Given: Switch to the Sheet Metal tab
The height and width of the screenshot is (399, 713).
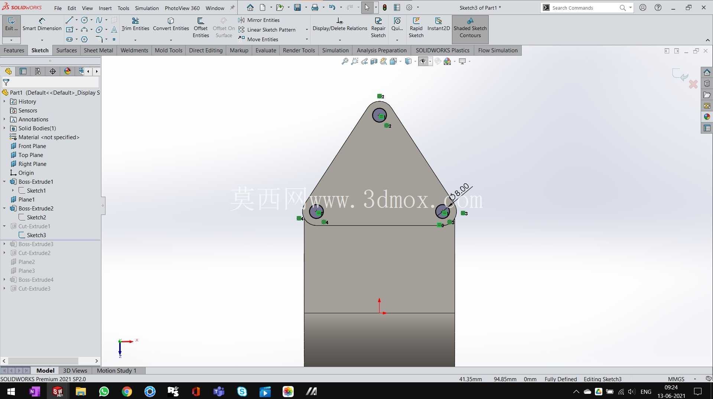Looking at the screenshot, I should pyautogui.click(x=98, y=50).
